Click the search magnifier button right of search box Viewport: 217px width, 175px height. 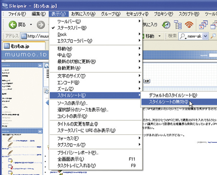[213, 36]
